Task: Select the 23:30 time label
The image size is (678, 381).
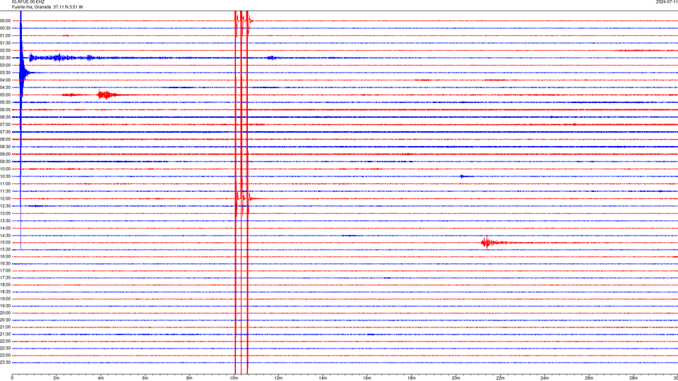Action: point(5,363)
